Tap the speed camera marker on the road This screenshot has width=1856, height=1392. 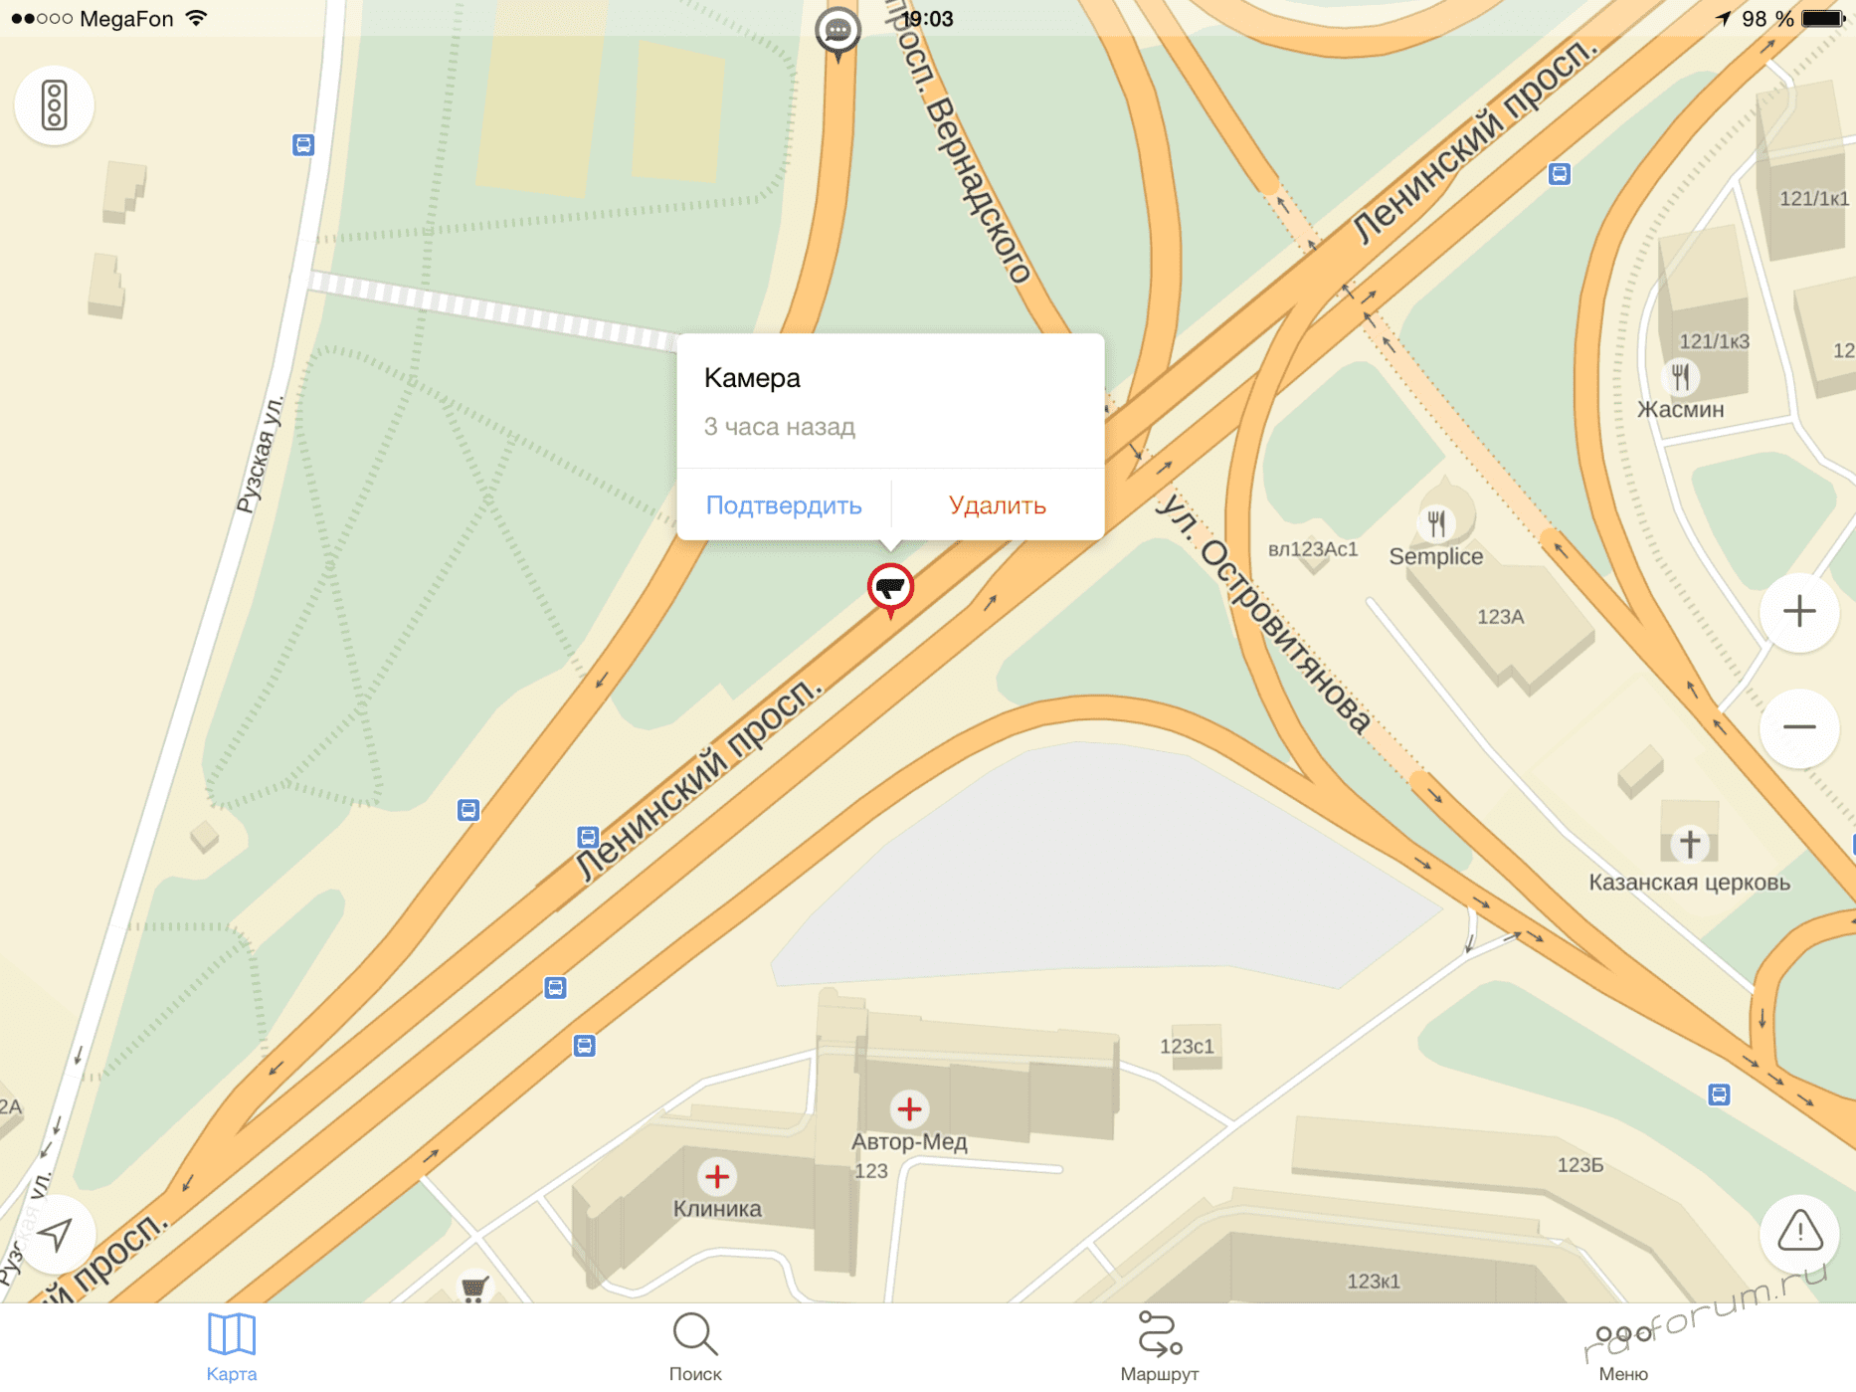click(x=890, y=589)
